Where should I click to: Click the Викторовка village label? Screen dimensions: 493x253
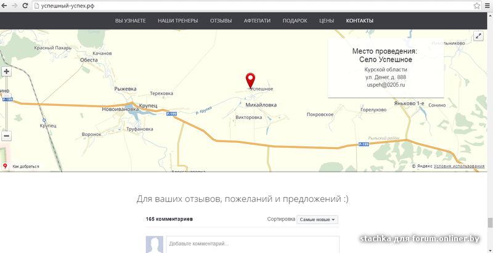(249, 118)
